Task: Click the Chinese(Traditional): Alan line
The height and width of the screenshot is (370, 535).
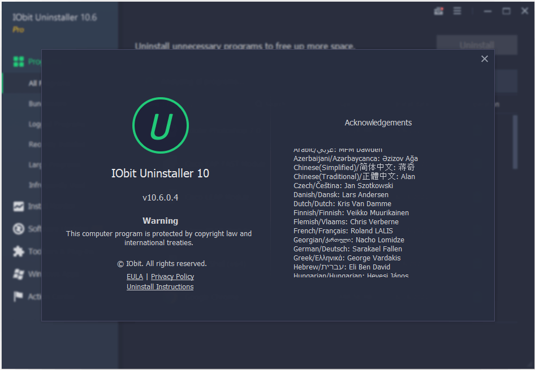Action: 354,176
